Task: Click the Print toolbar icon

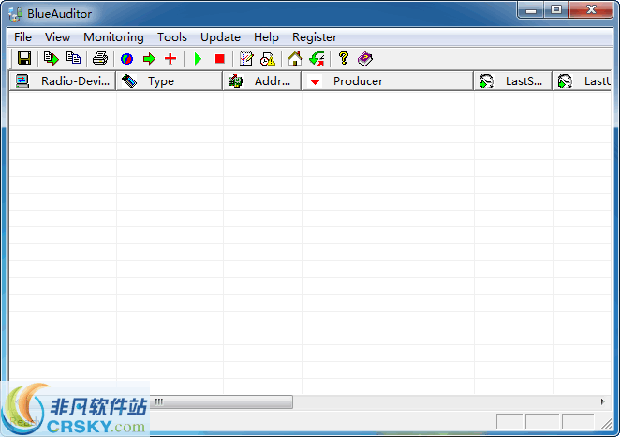Action: point(100,58)
